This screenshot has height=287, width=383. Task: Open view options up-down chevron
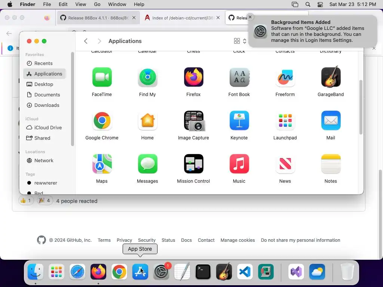pos(245,41)
